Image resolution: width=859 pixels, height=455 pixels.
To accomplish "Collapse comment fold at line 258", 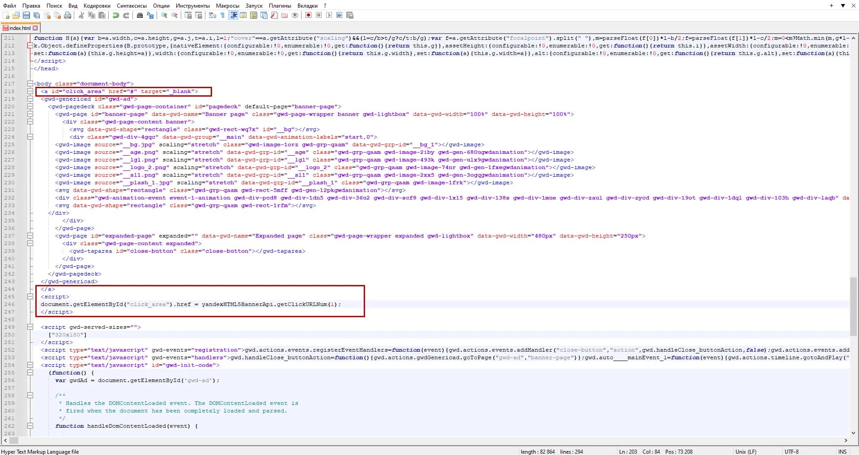I will tap(30, 395).
